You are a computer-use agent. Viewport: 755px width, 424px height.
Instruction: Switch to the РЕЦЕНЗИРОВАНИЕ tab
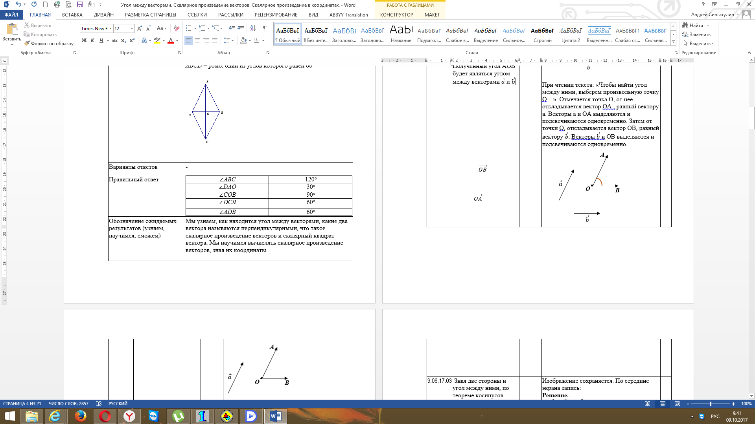(x=276, y=15)
